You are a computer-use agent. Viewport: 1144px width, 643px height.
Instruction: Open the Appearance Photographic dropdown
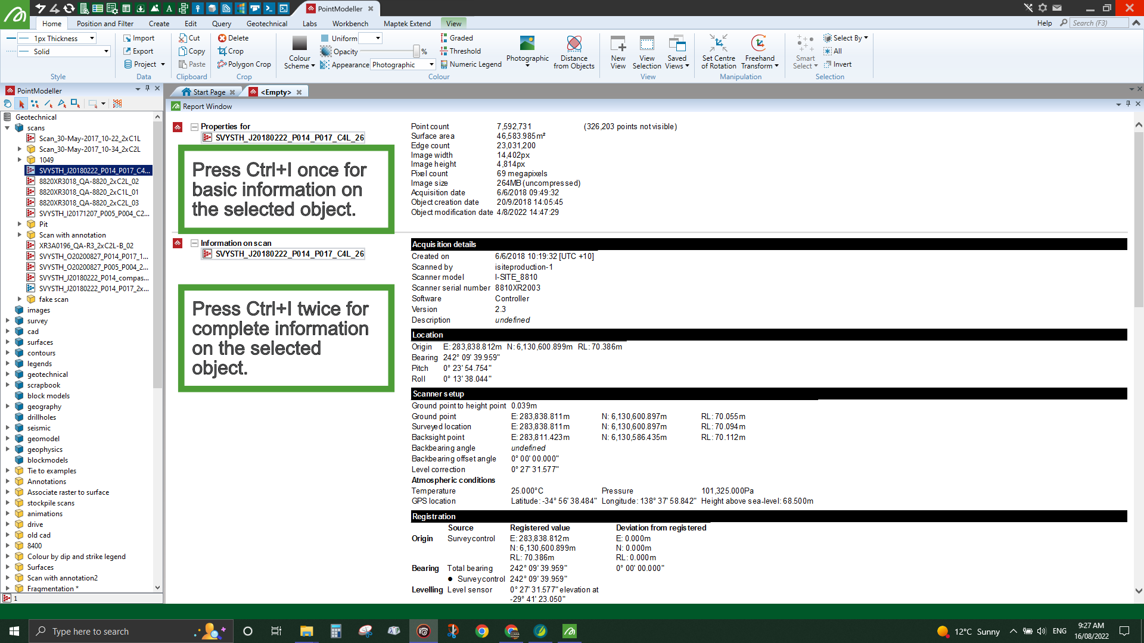click(x=431, y=64)
